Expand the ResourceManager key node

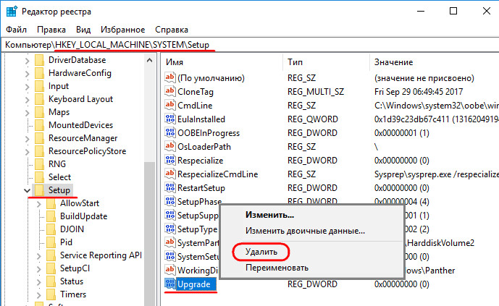click(x=27, y=138)
